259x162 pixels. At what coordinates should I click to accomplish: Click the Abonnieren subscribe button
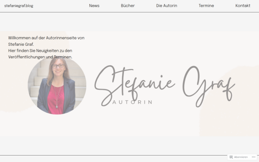(239, 157)
